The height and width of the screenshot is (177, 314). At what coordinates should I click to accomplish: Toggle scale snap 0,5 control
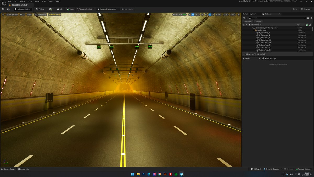pos(226,14)
